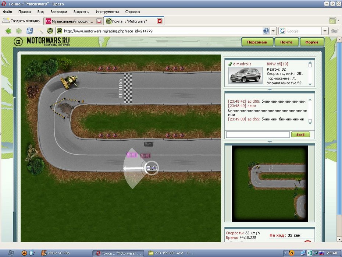Click the Гонка Motorwars taskbar button
342x257 pixels.
tap(118, 253)
